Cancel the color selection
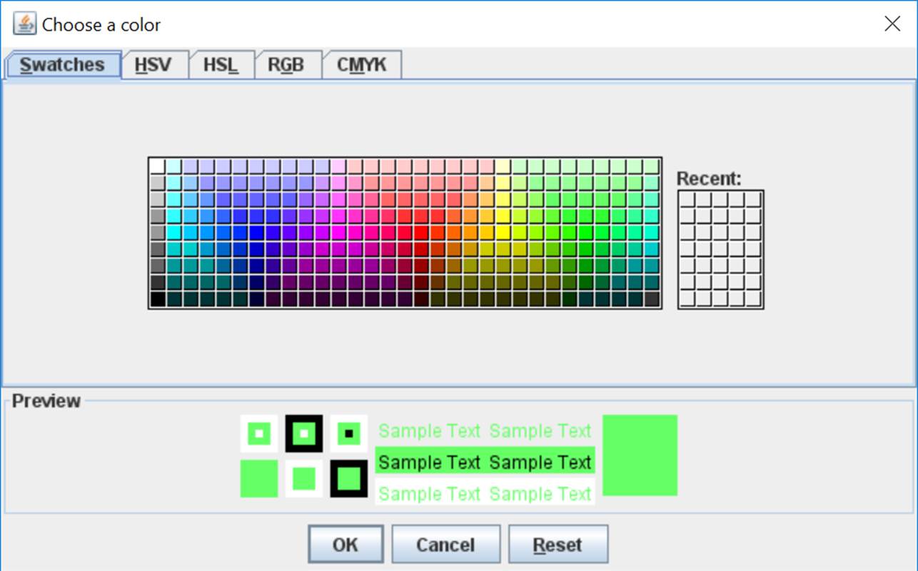The image size is (918, 571). (445, 543)
